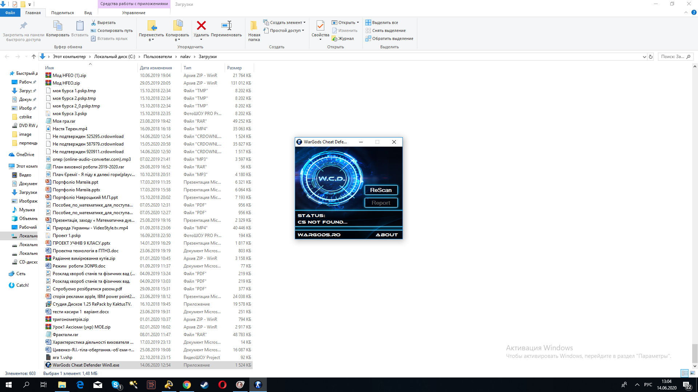
Task: Go up one folder level arrow
Action: pos(34,57)
